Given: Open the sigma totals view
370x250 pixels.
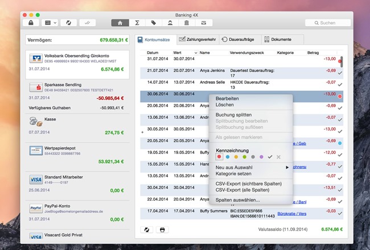Looking at the screenshot, I should [137, 23].
